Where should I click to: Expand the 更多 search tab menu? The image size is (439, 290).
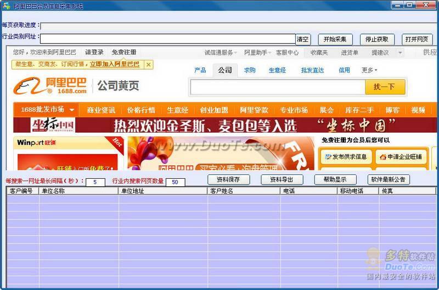(369, 70)
